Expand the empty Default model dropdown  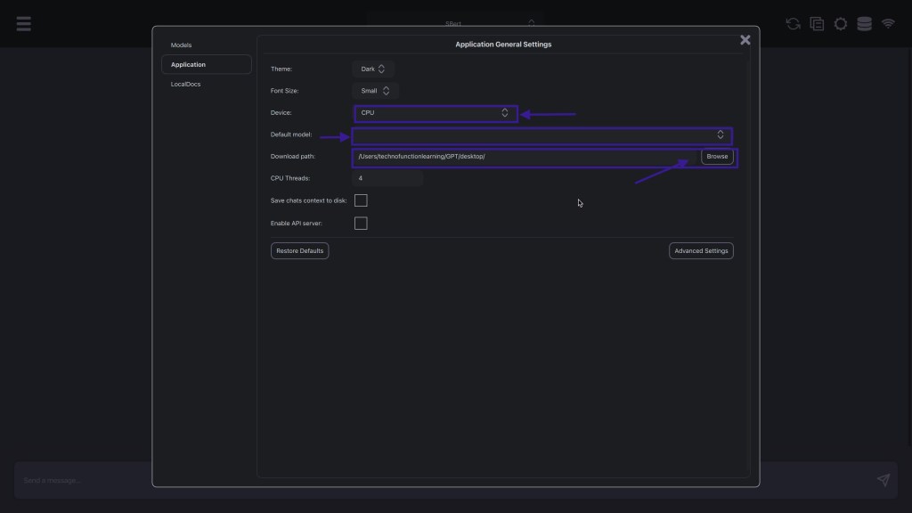(x=541, y=135)
